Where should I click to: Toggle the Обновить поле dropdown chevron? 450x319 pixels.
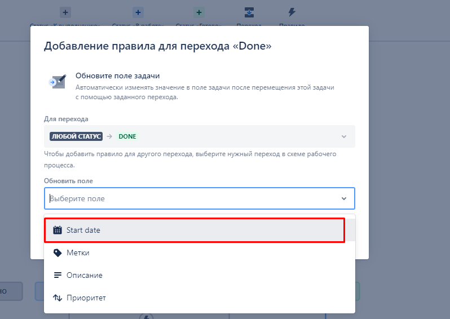(x=344, y=198)
